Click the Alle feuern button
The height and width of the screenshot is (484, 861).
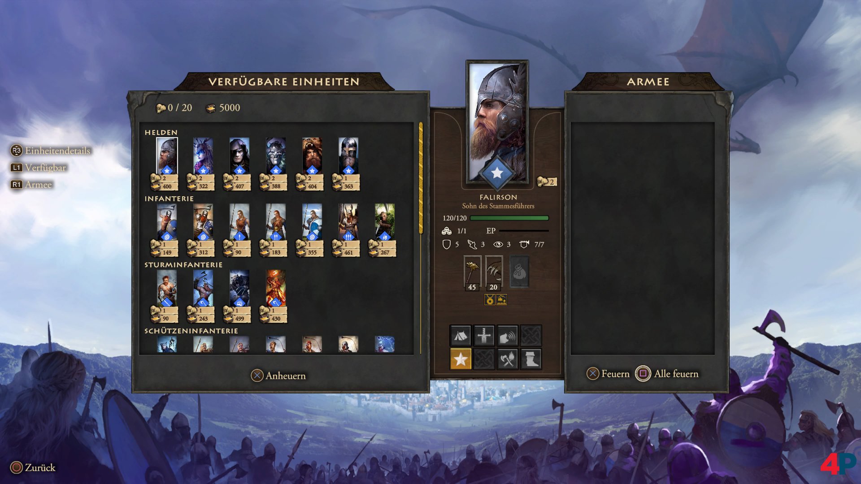(667, 374)
